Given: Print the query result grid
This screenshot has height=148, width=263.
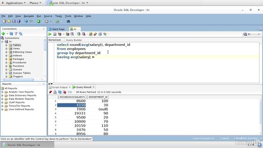Looking at the screenshot, I should tap(55, 92).
